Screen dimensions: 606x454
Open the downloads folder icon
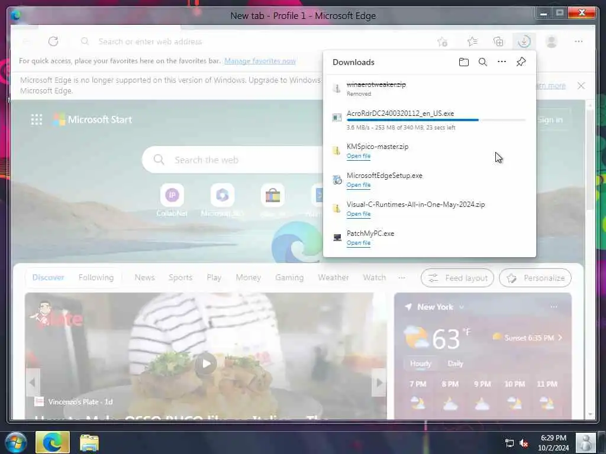(464, 62)
